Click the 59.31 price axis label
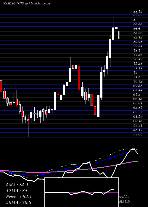148x207 pixels. tap(138, 125)
